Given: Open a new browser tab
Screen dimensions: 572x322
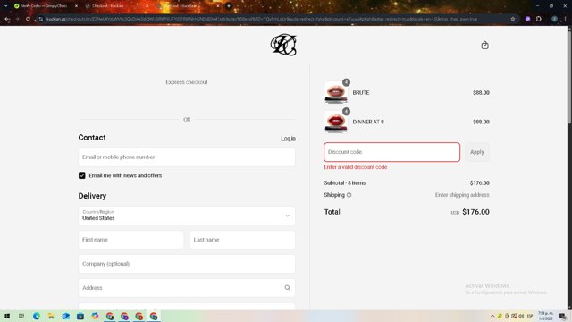Looking at the screenshot, I should click(229, 6).
